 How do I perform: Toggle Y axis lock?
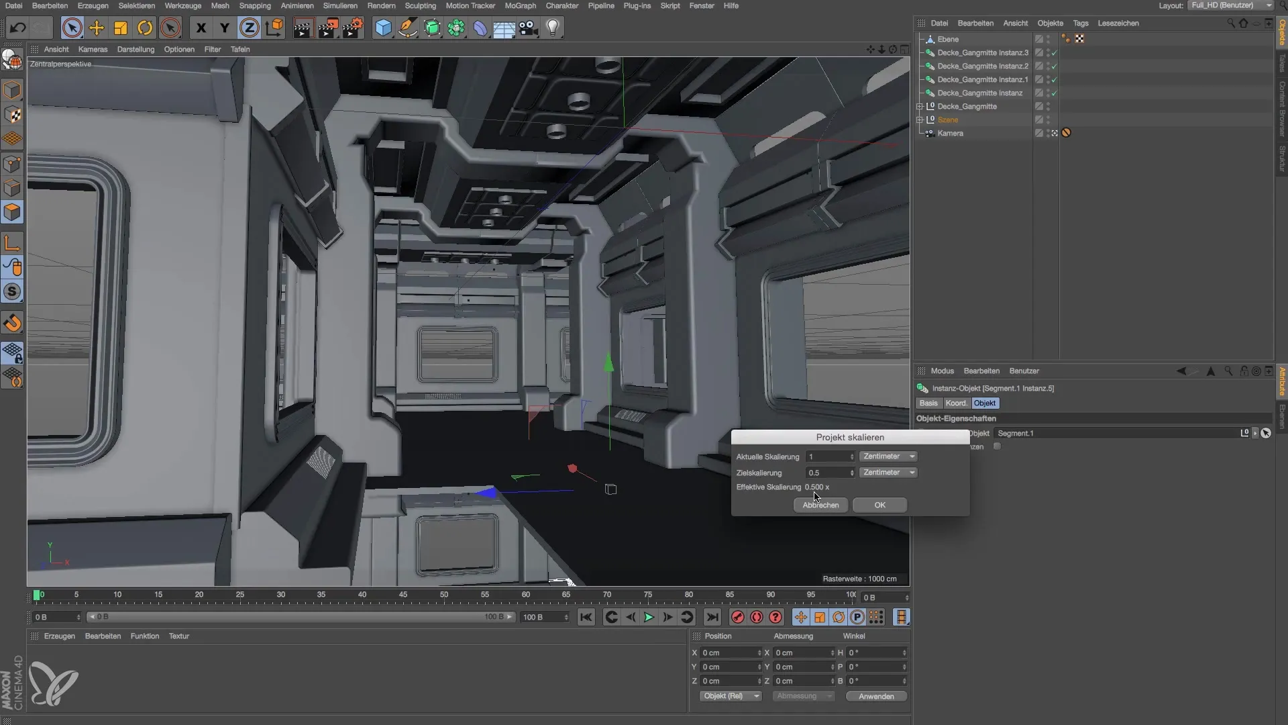(x=225, y=28)
